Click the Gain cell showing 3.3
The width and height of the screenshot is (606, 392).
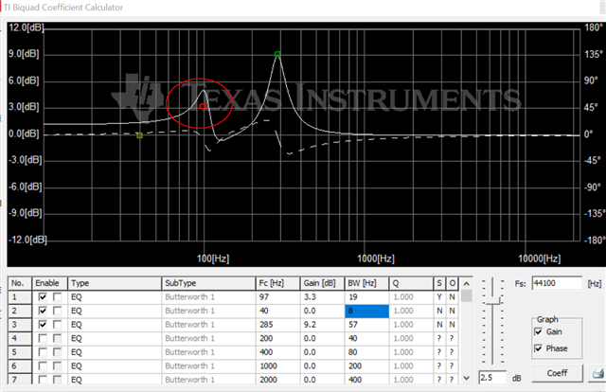(x=322, y=297)
